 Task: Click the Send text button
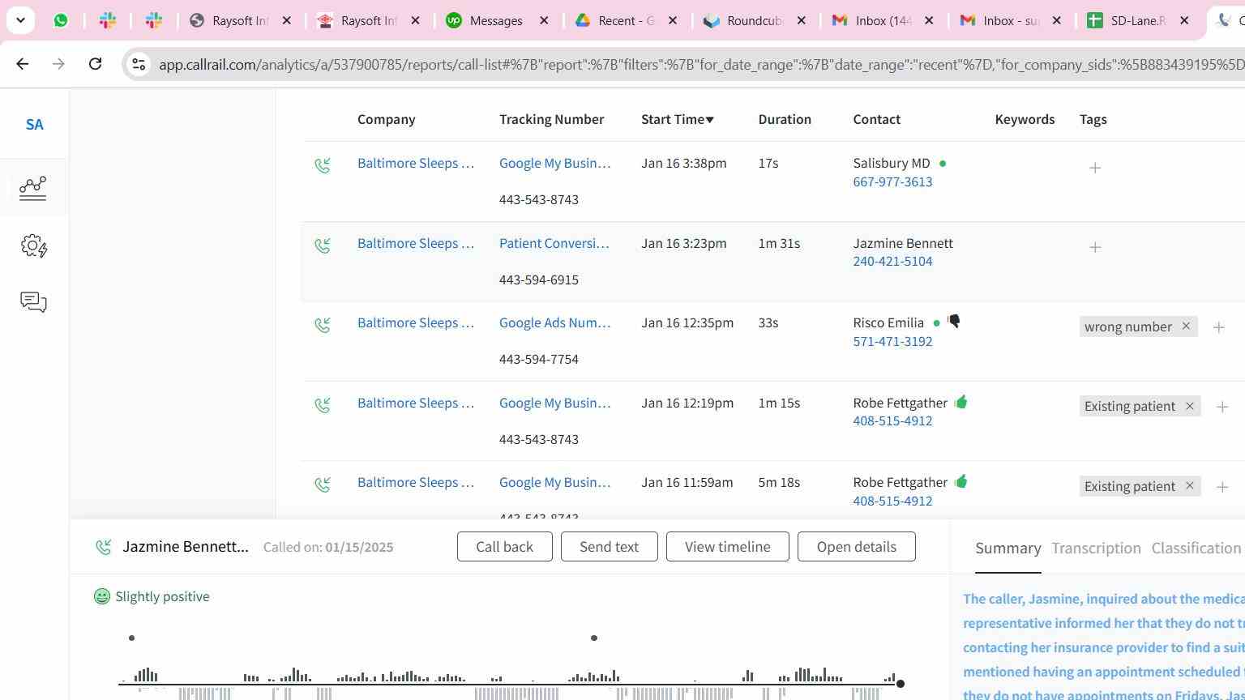click(609, 547)
